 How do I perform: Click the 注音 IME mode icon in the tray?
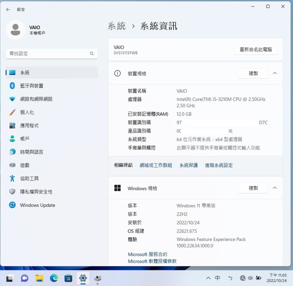click(230, 278)
